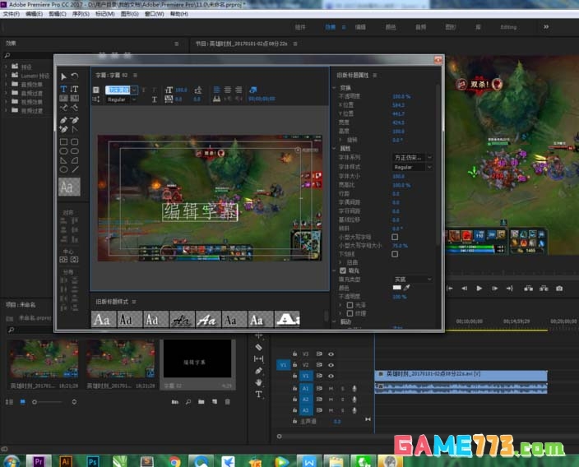Select the Rounded Rectangle tool
Viewport: 579px width, 467px height.
[x=75, y=141]
